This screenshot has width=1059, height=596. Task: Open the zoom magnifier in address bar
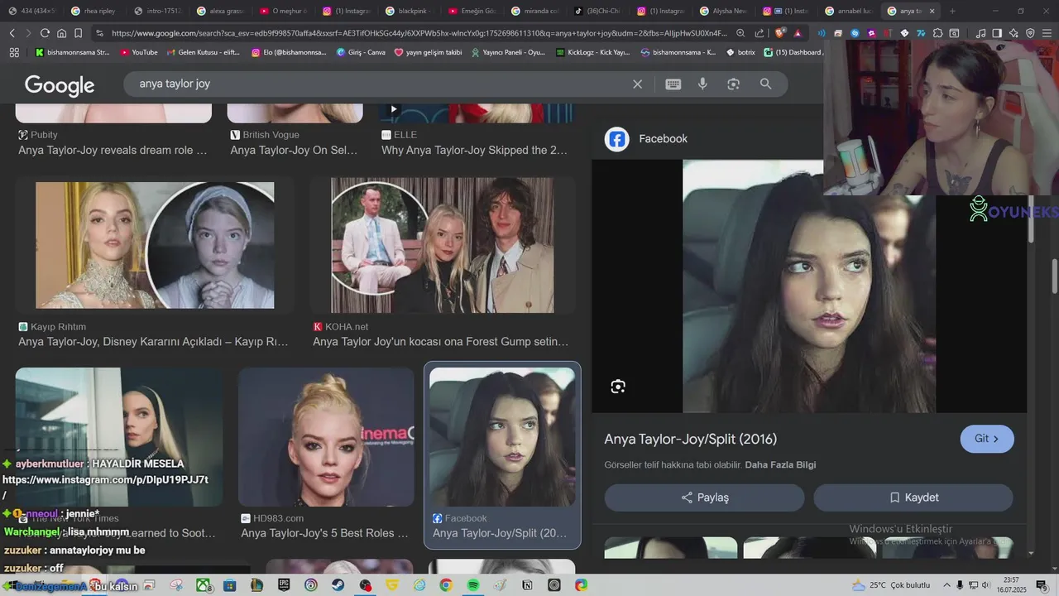(740, 33)
